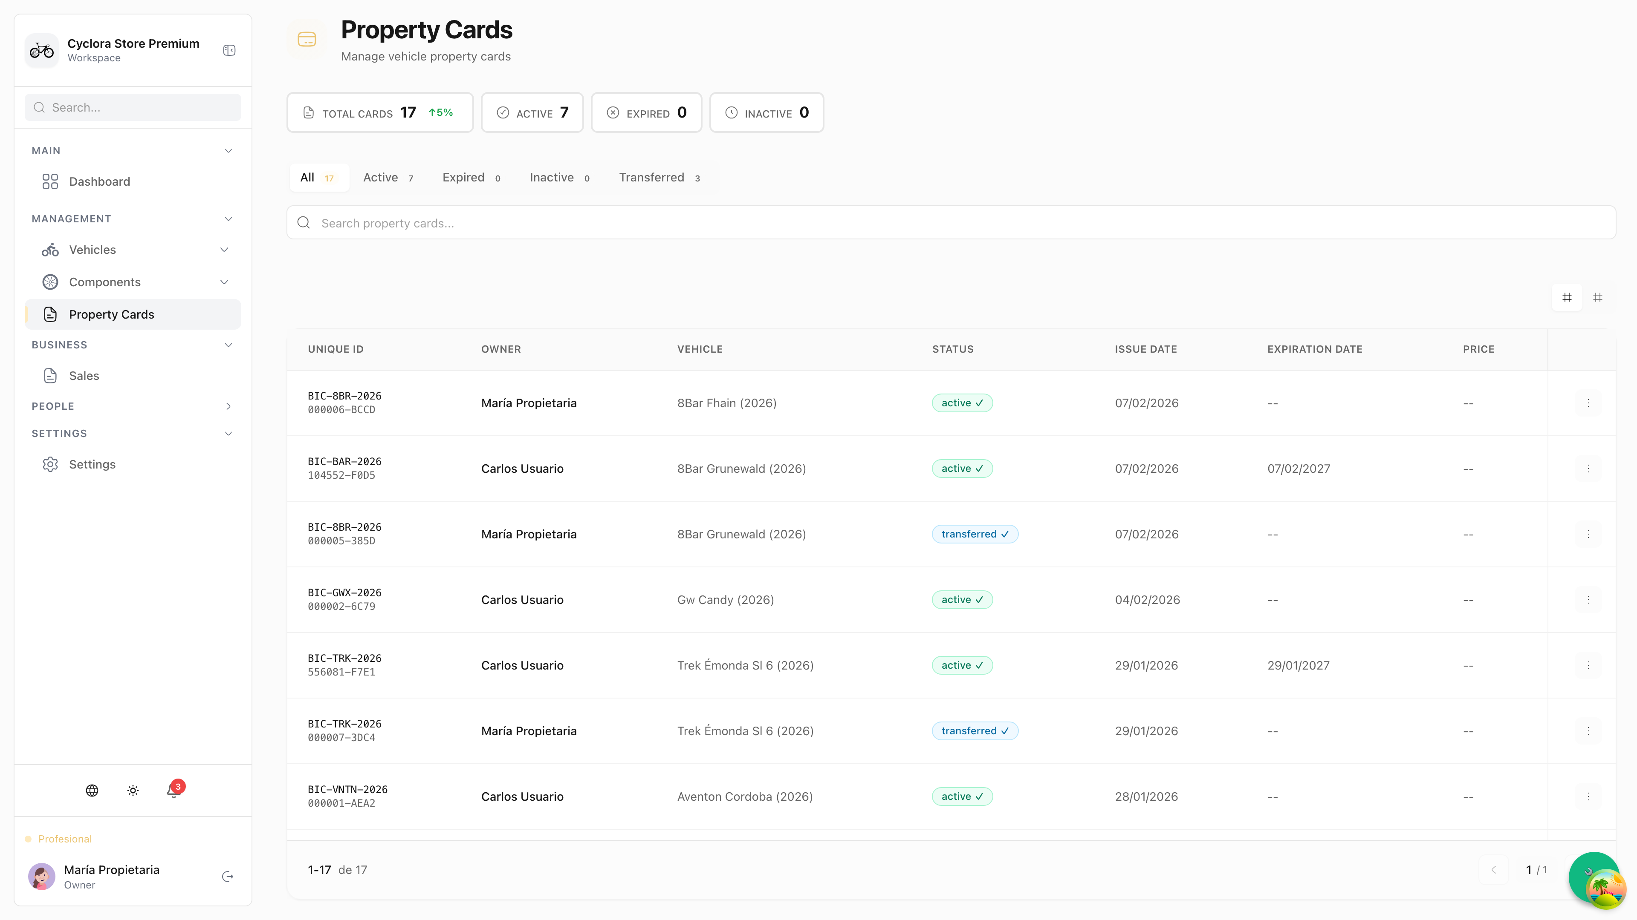Go to Dashboard page
The height and width of the screenshot is (920, 1637).
99,181
